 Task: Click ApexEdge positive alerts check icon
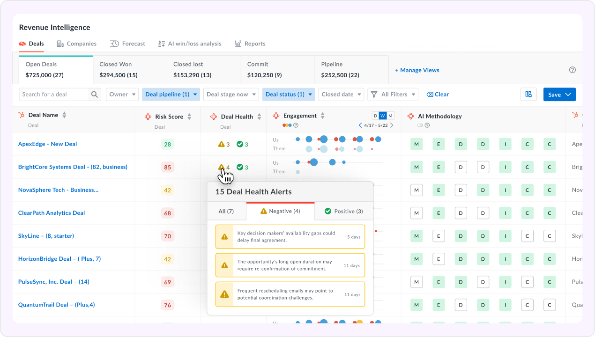240,144
